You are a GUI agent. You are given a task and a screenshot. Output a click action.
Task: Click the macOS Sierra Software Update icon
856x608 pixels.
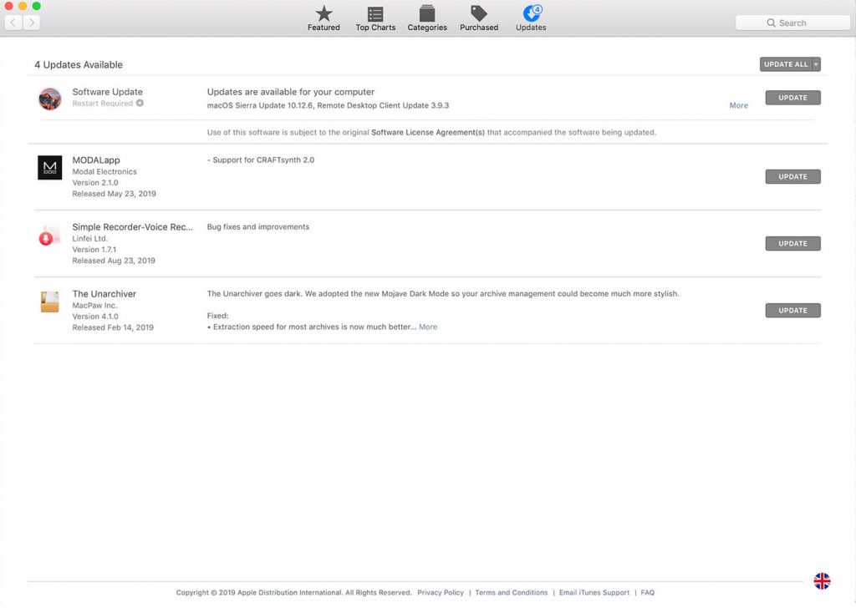click(50, 99)
